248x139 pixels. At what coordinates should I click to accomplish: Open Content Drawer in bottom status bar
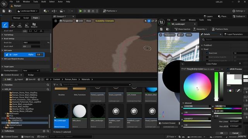(9, 137)
